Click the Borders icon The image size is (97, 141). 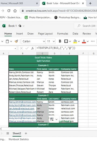66,41
